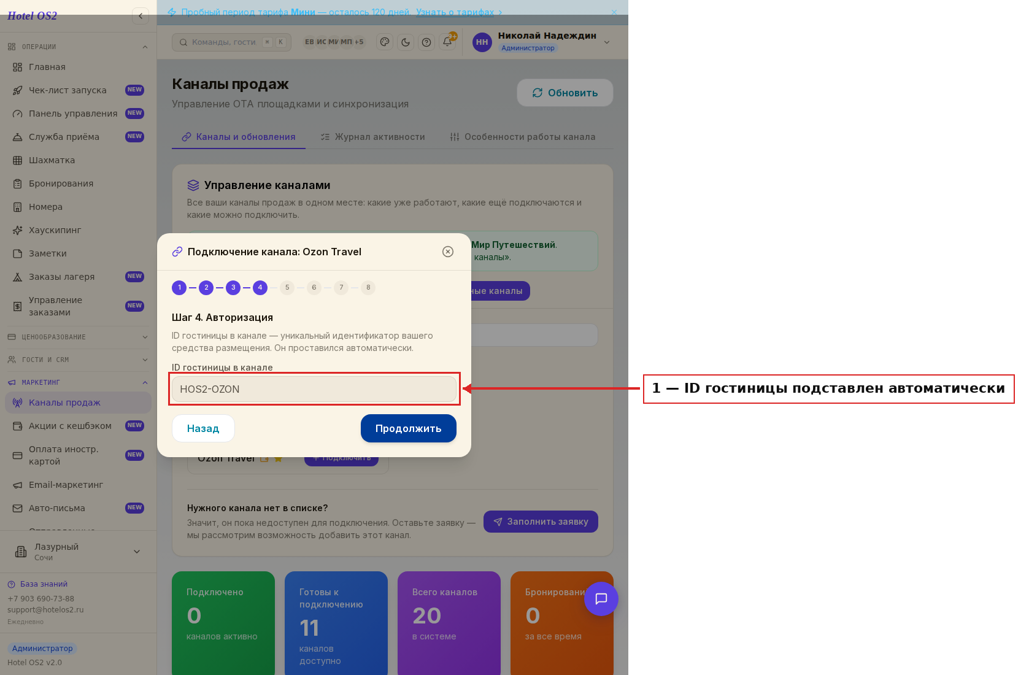Follow the Узнать о тарифах link
The width and height of the screenshot is (1029, 675).
(455, 12)
